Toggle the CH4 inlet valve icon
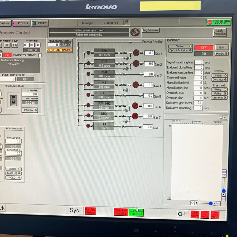 (x=89, y=63)
